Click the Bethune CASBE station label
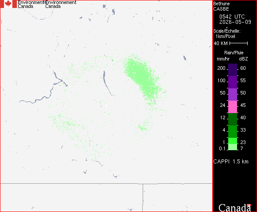The width and height of the screenshot is (257, 212). pyautogui.click(x=222, y=6)
